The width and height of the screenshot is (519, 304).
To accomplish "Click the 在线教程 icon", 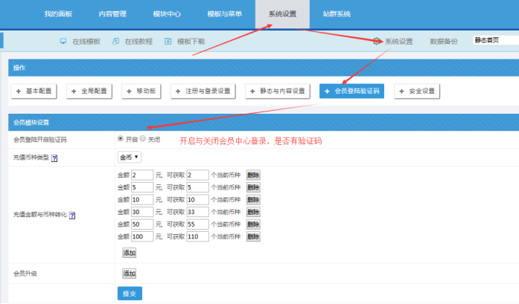I will [115, 42].
